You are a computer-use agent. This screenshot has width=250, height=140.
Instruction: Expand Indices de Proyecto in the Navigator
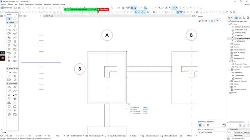coord(230,81)
